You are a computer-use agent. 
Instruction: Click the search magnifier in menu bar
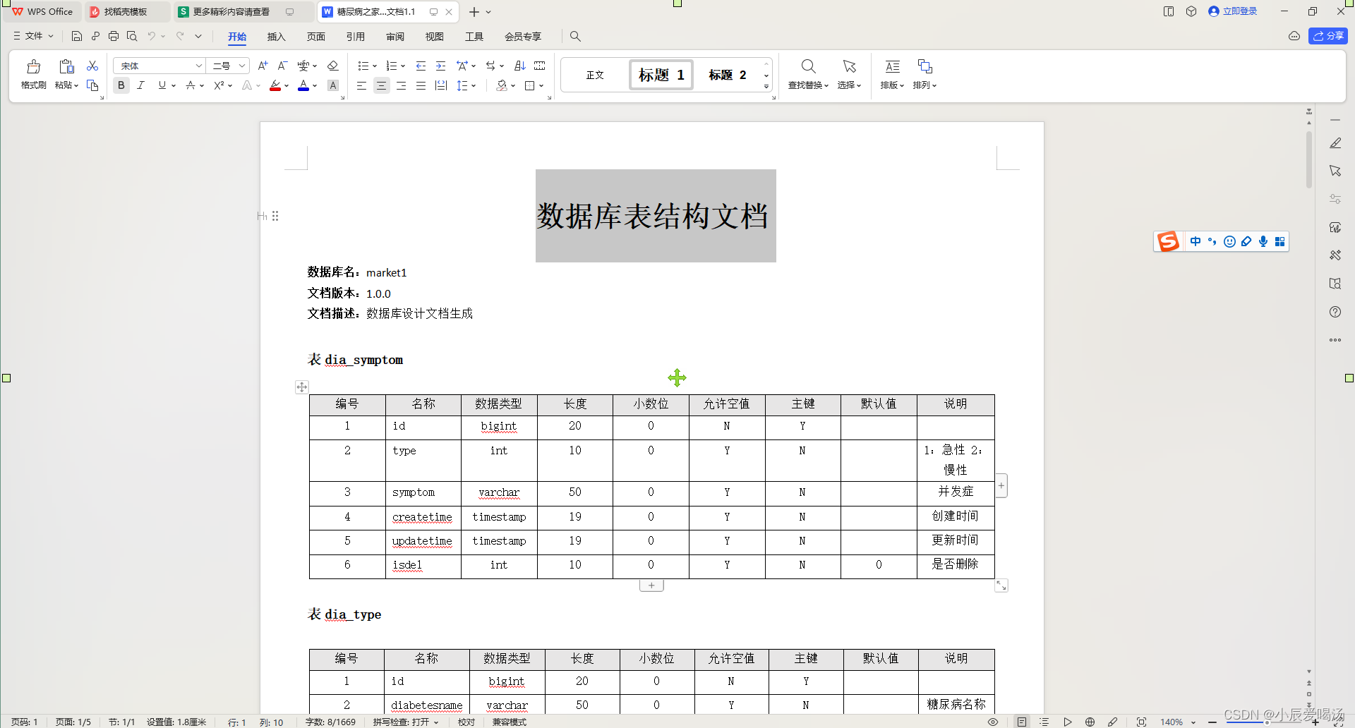click(x=575, y=36)
